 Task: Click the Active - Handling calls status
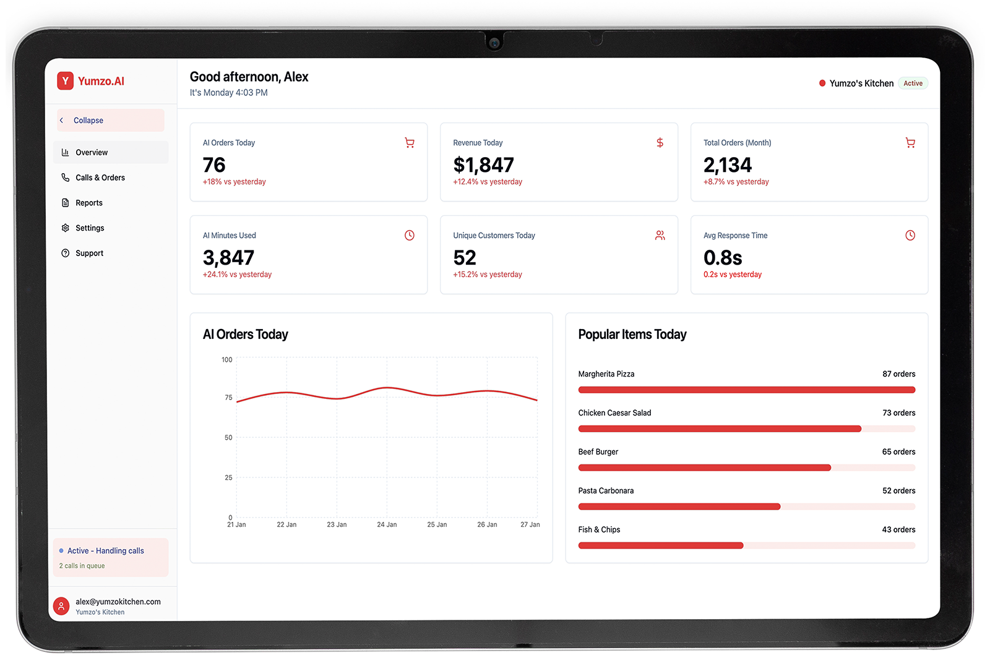coord(106,551)
